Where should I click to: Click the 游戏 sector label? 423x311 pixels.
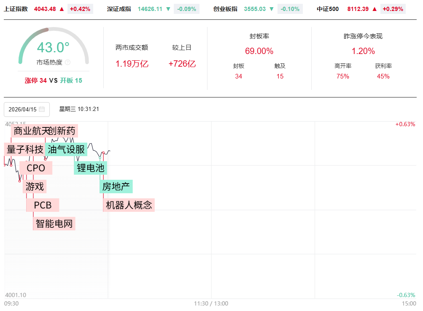tap(35, 186)
